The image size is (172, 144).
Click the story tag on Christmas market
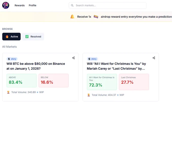coord(93,59)
